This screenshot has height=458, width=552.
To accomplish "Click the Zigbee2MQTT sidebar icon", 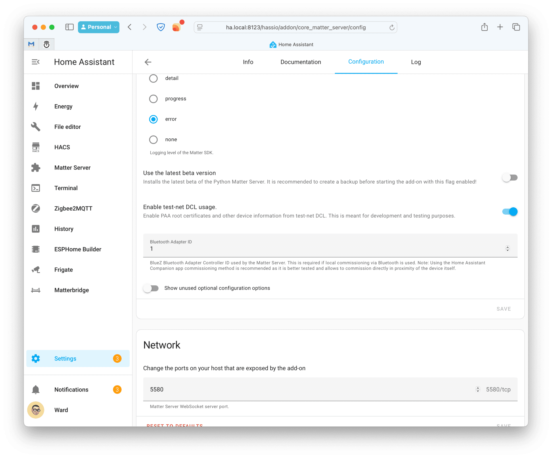I will pyautogui.click(x=36, y=208).
